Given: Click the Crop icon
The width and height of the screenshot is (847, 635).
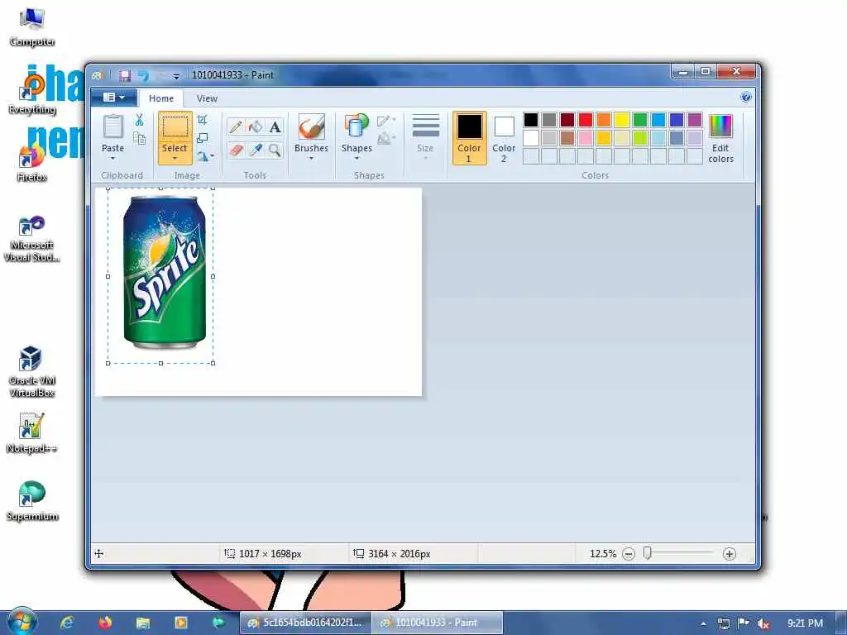Looking at the screenshot, I should [x=203, y=120].
